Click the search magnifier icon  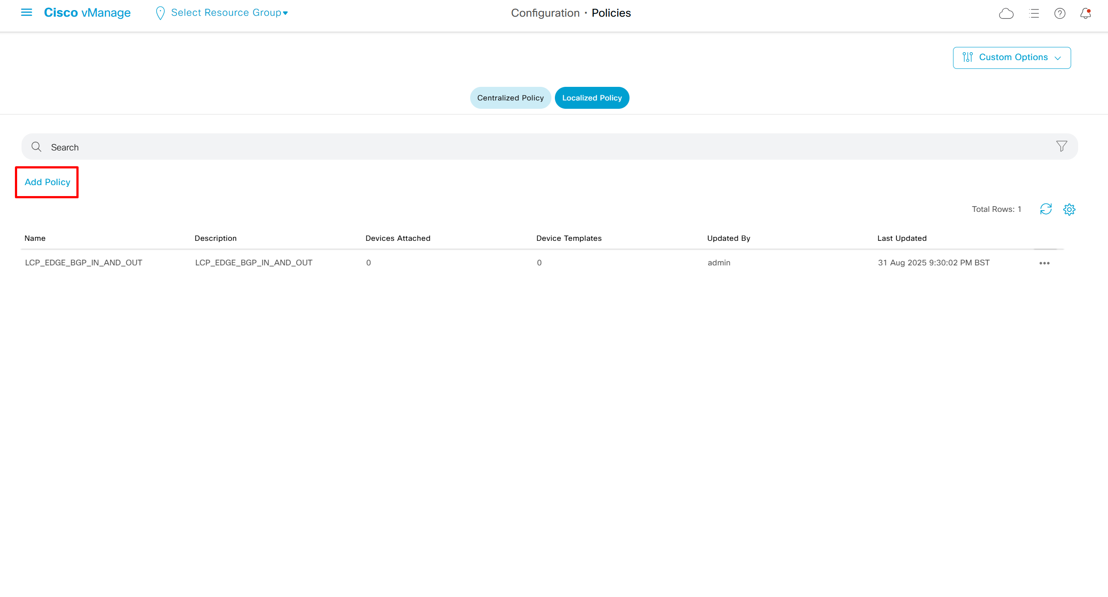coord(36,147)
